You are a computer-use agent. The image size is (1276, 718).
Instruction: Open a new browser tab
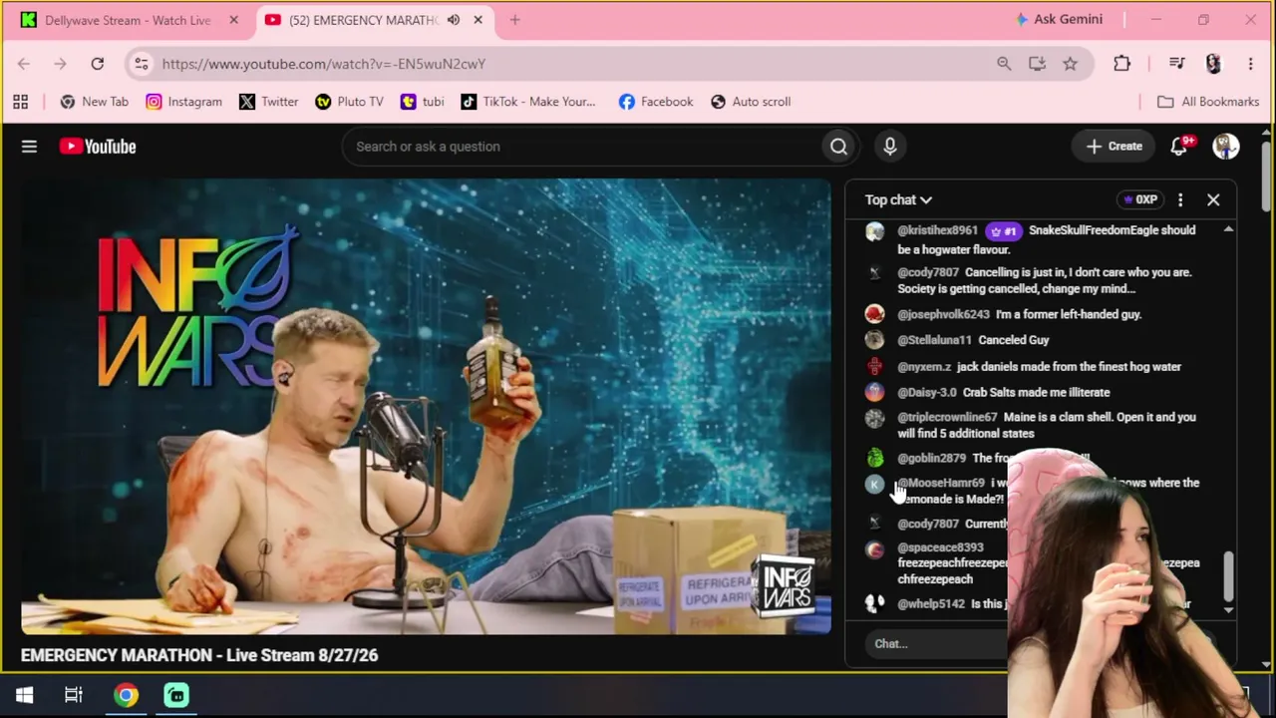click(x=515, y=20)
